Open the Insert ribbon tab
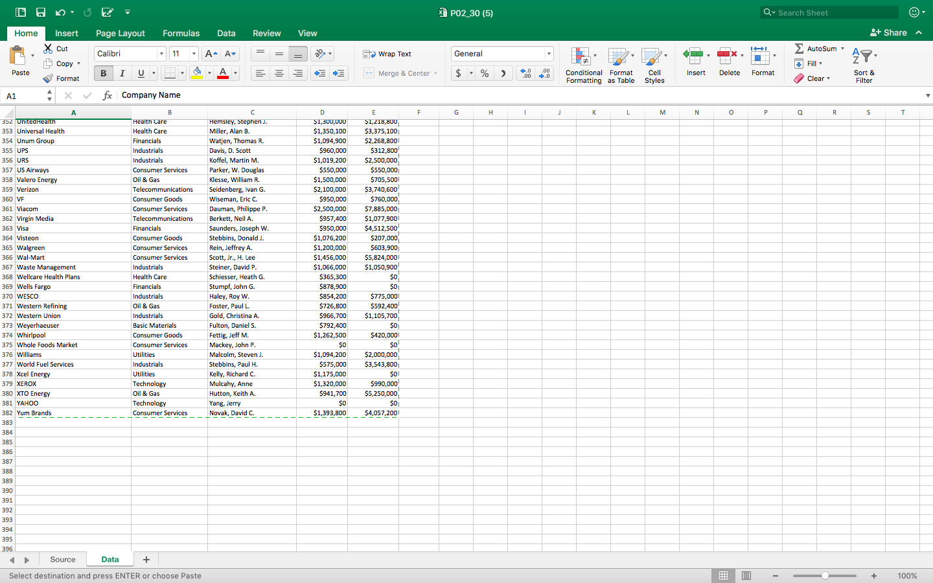This screenshot has width=933, height=583. 67,33
